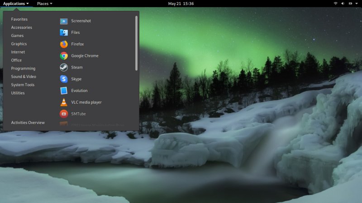Launch VLC media player from its label
The image size is (362, 203).
tap(86, 102)
